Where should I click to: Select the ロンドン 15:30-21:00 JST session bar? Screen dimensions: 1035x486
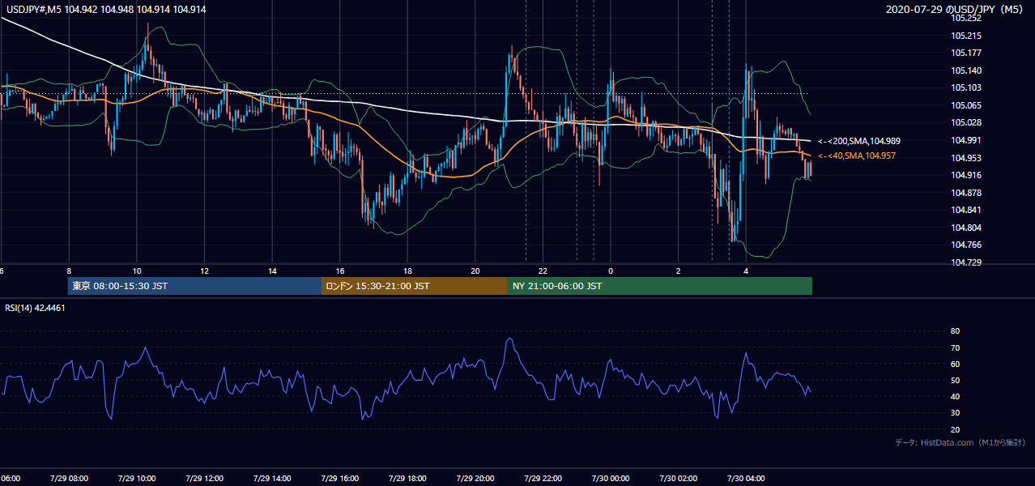pyautogui.click(x=415, y=286)
